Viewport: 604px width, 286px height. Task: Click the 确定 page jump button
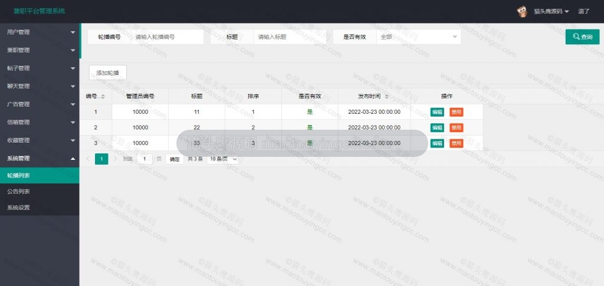pyautogui.click(x=175, y=159)
